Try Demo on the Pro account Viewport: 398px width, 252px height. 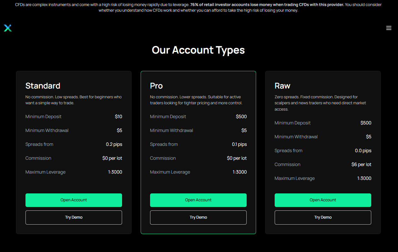pos(198,217)
